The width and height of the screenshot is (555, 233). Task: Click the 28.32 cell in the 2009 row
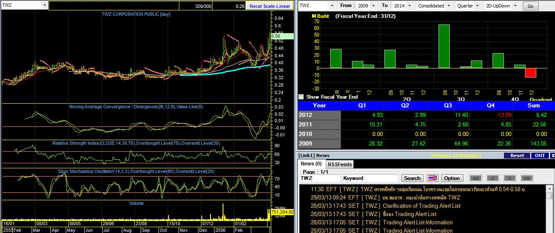[x=362, y=143]
